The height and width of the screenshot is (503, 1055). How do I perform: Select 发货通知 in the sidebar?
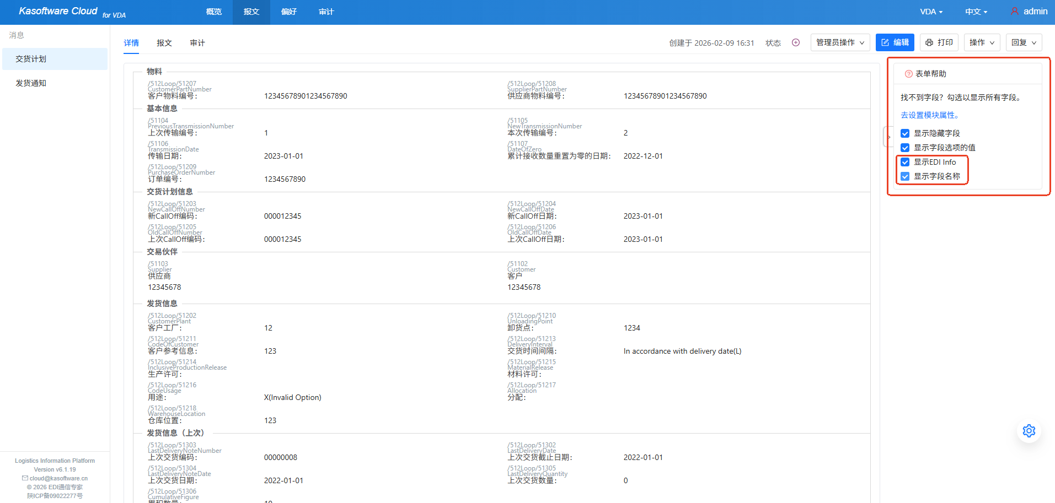click(x=31, y=83)
